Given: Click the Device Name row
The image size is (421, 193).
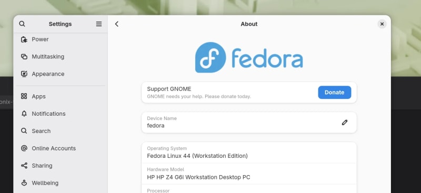Looking at the screenshot, I should tap(249, 123).
